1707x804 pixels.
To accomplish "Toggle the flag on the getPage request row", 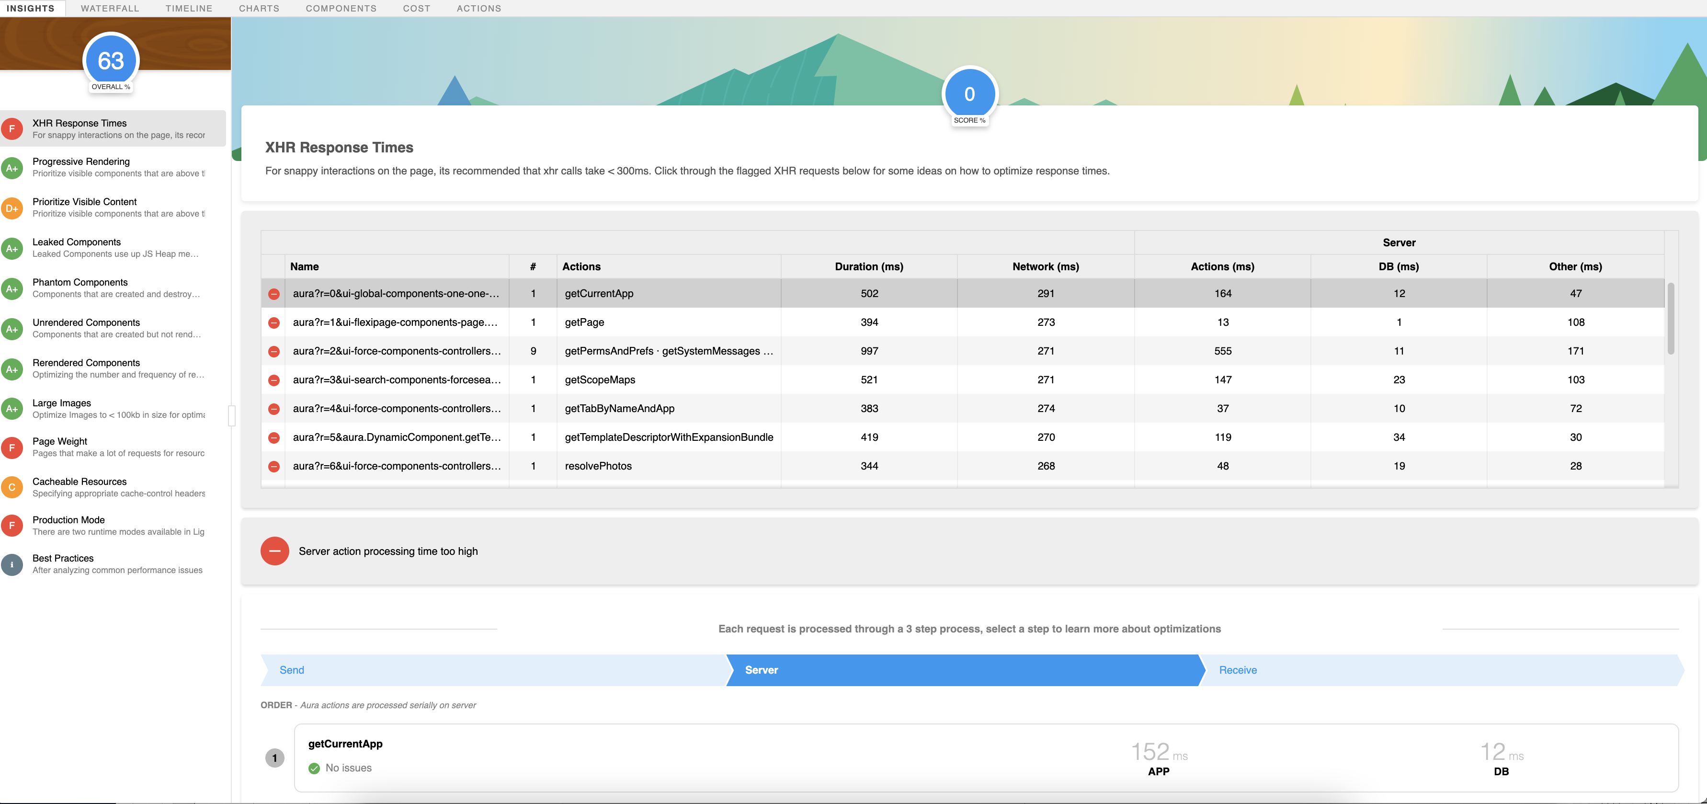I will coord(274,323).
